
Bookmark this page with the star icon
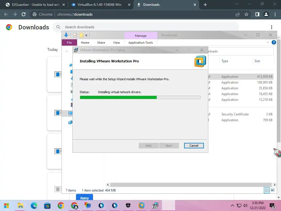coord(246,14)
